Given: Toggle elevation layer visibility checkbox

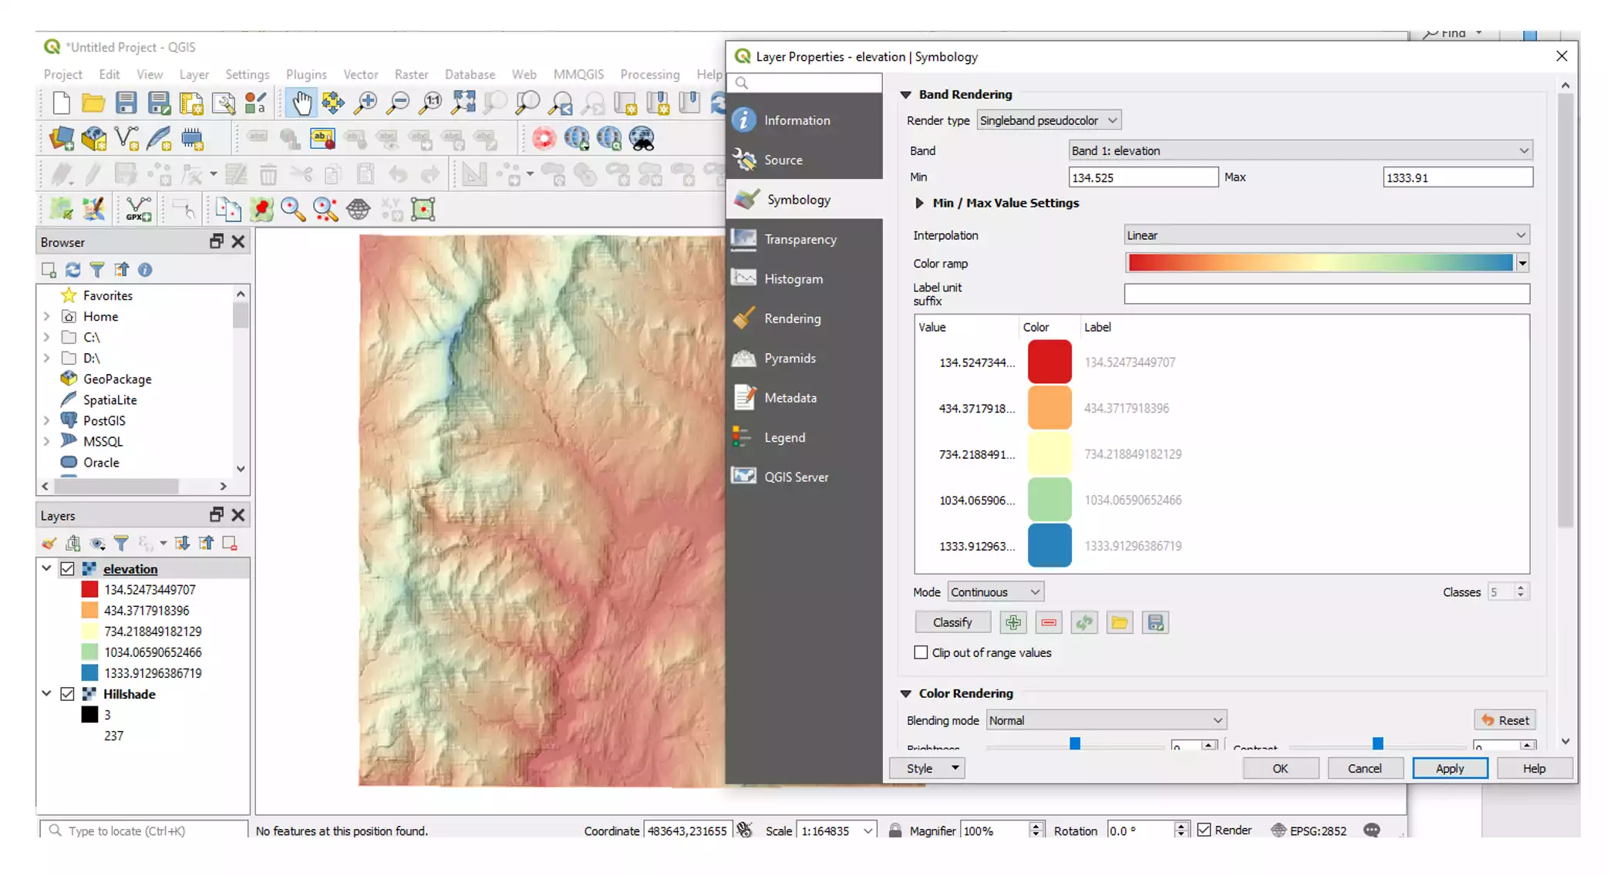Looking at the screenshot, I should pyautogui.click(x=68, y=569).
